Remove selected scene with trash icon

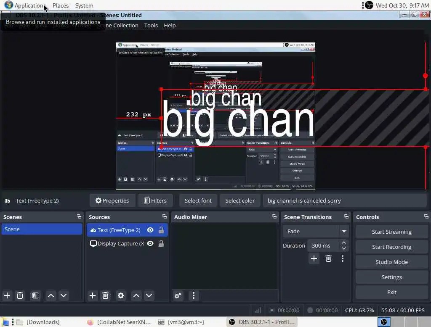point(20,296)
